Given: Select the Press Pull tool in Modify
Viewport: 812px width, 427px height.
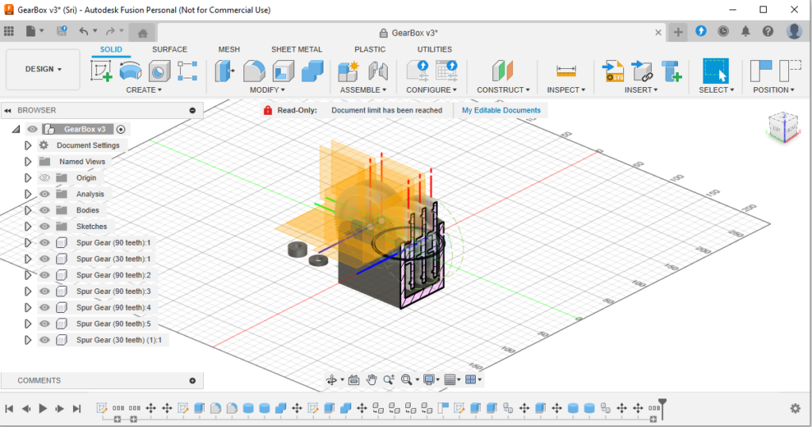Looking at the screenshot, I should click(224, 71).
